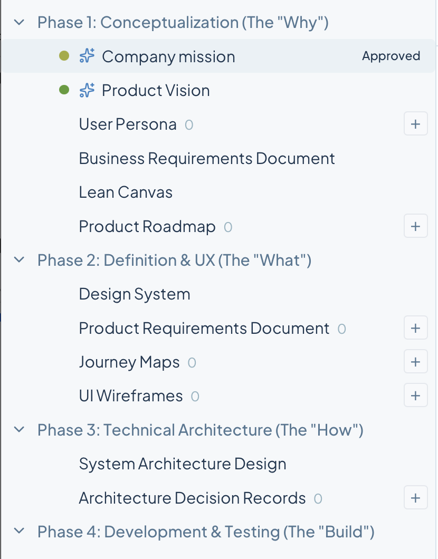Image resolution: width=438 pixels, height=559 pixels.
Task: Add a new UI Wireframe with plus button
Action: click(415, 396)
